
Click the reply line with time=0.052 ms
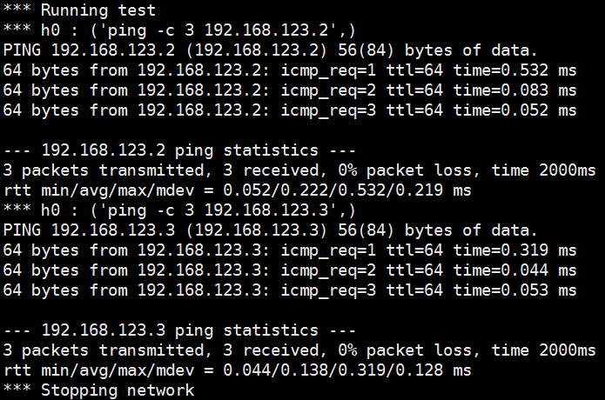pyautogui.click(x=290, y=110)
